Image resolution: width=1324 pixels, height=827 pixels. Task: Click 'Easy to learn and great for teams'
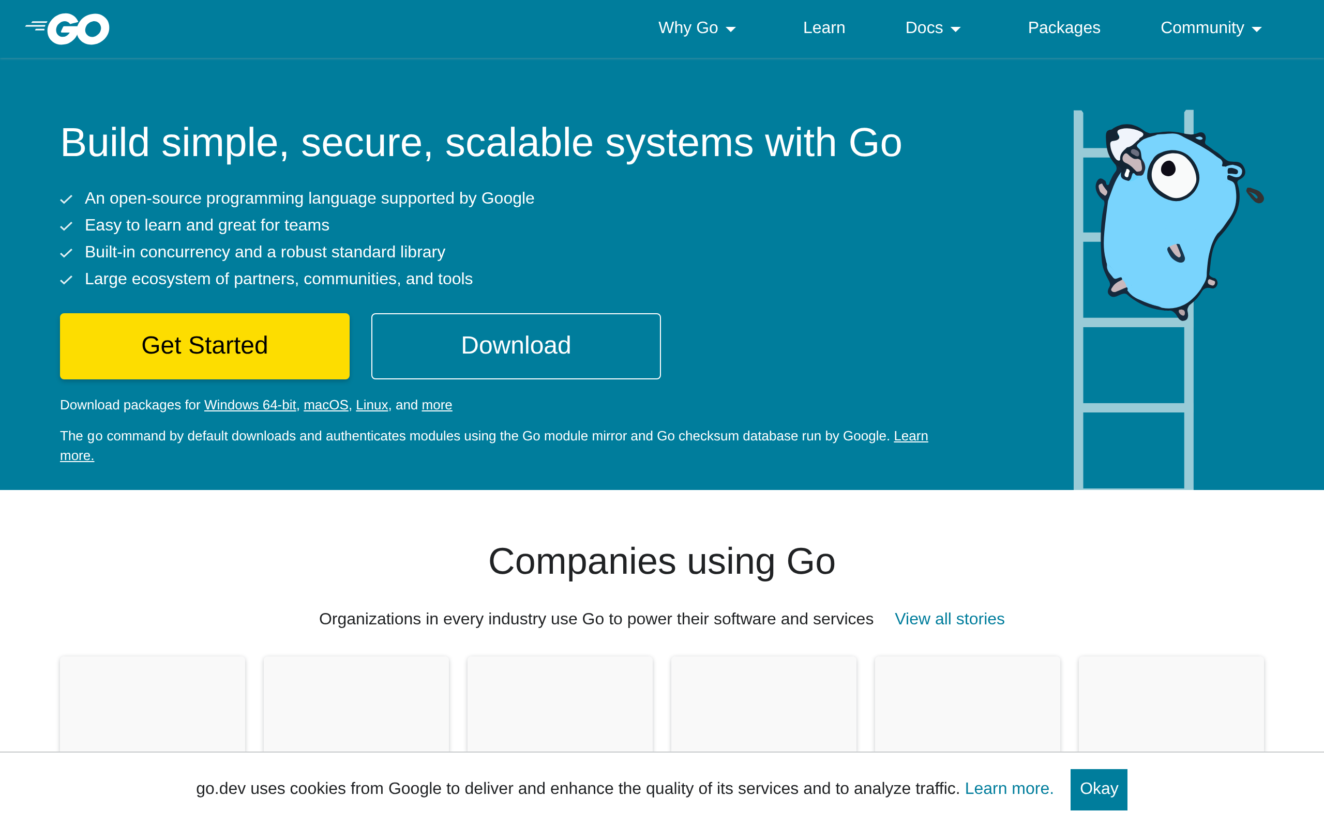[207, 225]
